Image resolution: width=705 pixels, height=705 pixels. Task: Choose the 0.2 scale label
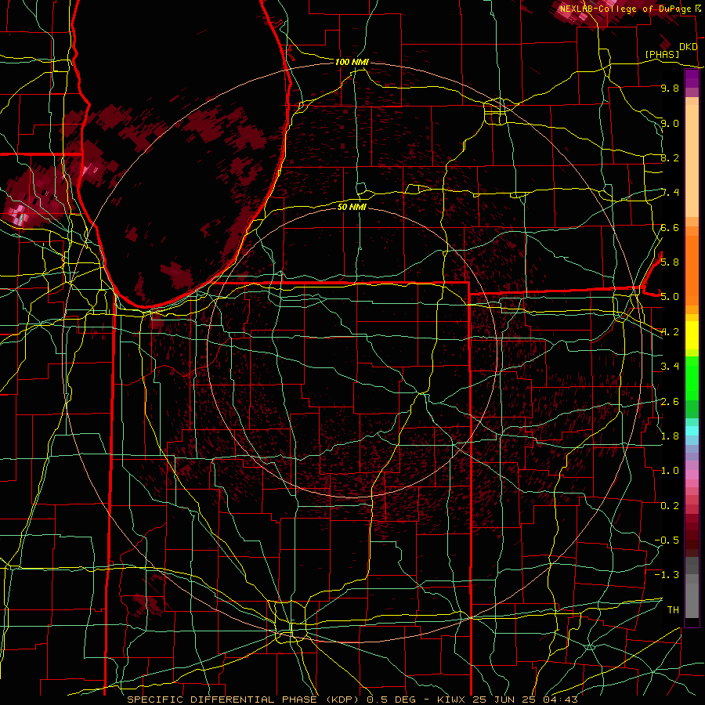[x=670, y=506]
